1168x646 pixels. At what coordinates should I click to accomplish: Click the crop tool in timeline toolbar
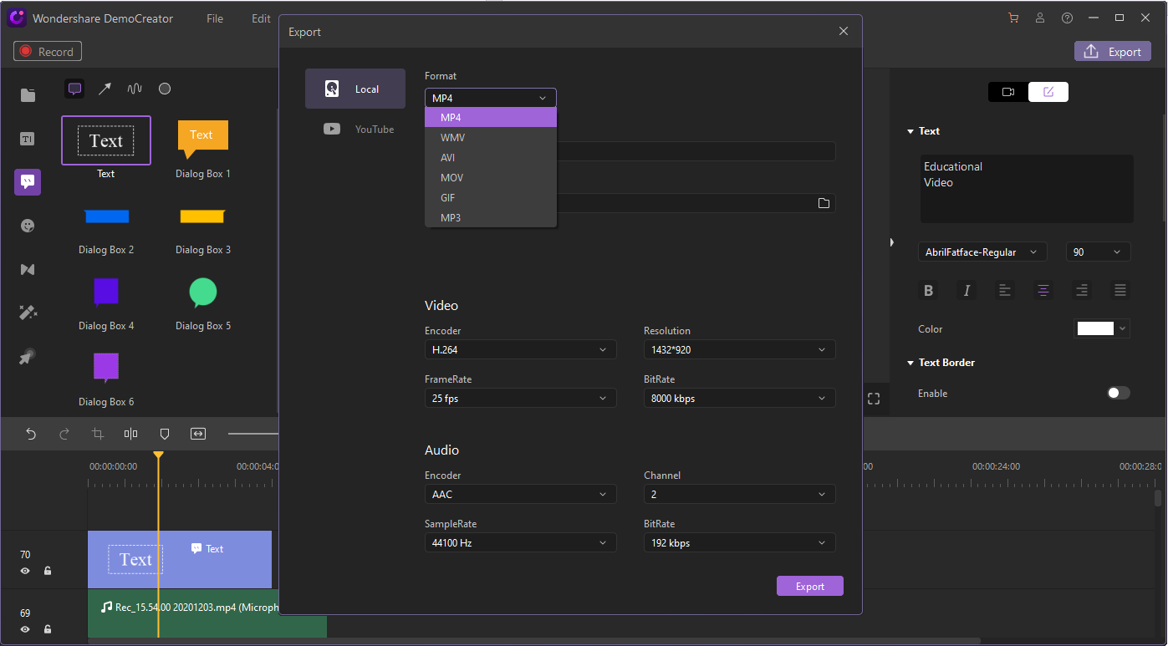point(98,434)
